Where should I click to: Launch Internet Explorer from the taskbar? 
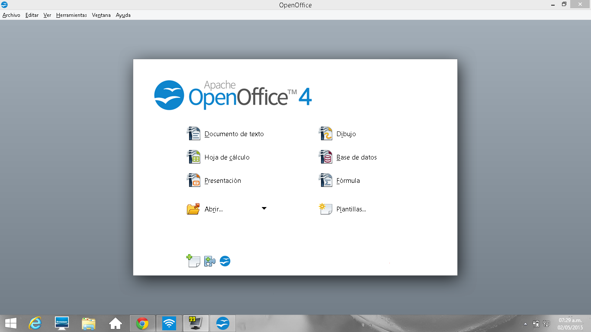(x=35, y=323)
